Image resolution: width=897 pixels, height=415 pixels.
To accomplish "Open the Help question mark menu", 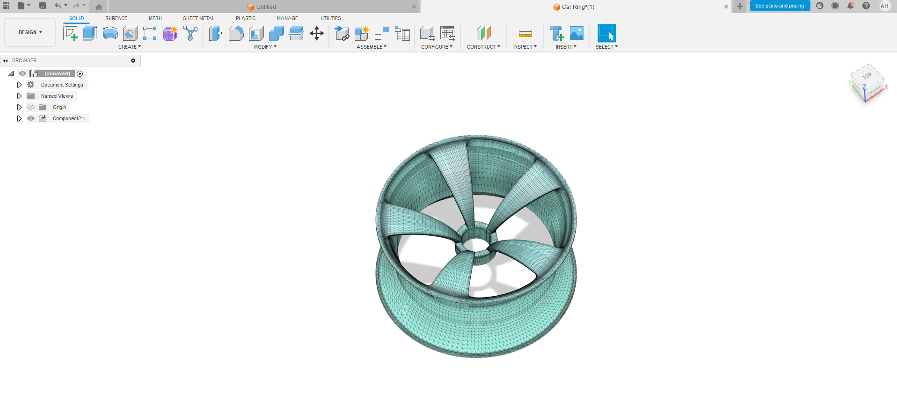I will [x=866, y=6].
